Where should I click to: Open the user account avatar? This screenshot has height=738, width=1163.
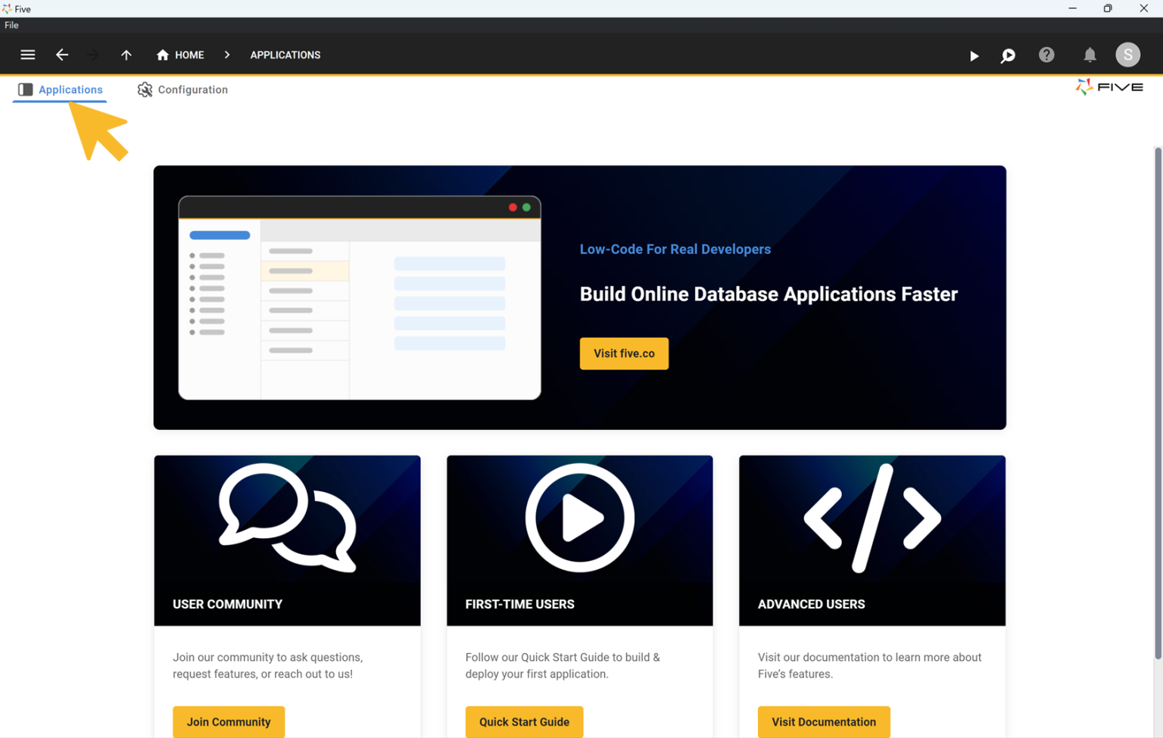[1127, 54]
